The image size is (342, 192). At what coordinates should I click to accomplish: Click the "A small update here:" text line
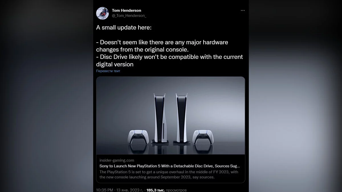(125, 28)
